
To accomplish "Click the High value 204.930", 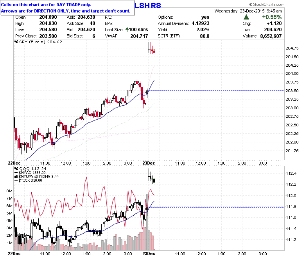I will click(x=48, y=23).
